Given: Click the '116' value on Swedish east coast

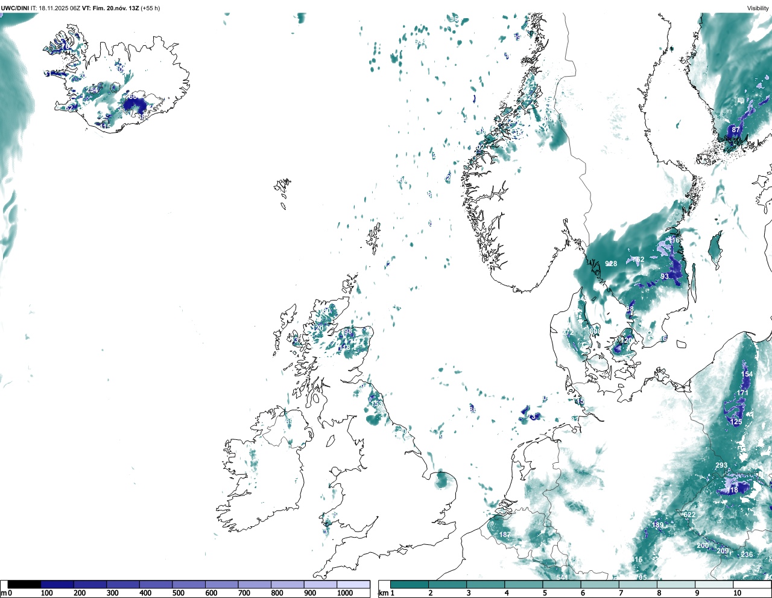Looking at the screenshot, I should pos(674,240).
